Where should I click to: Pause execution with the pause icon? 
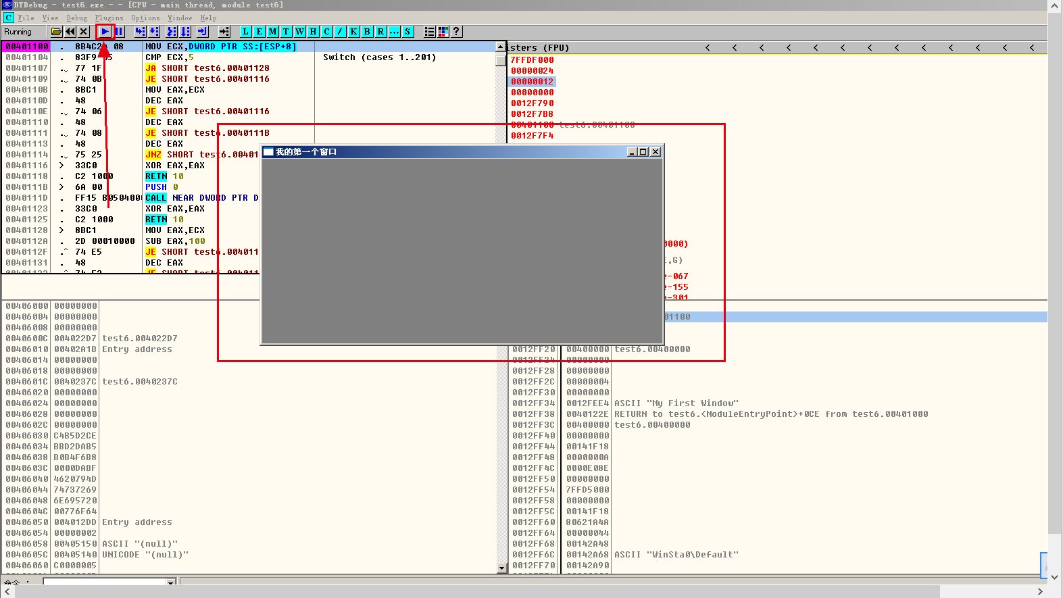[x=119, y=32]
